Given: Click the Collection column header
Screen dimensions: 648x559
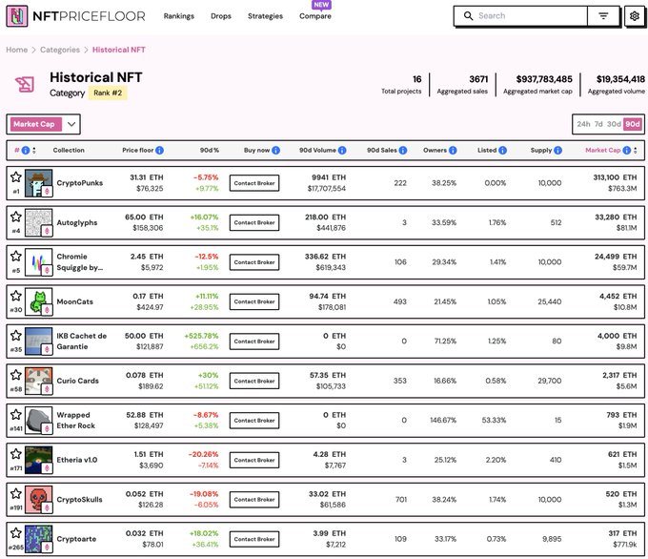Looking at the screenshot, I should click(69, 150).
